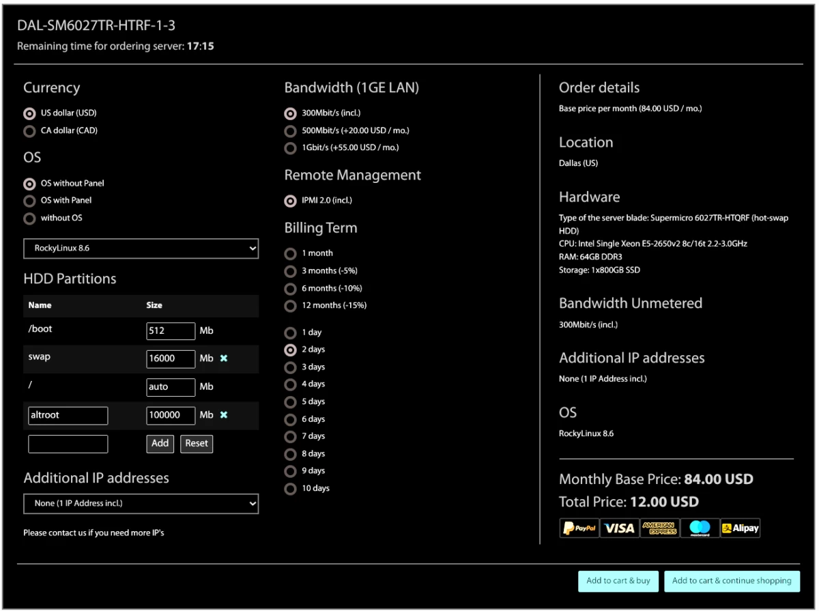Choose the OS with Panel option

(29, 201)
